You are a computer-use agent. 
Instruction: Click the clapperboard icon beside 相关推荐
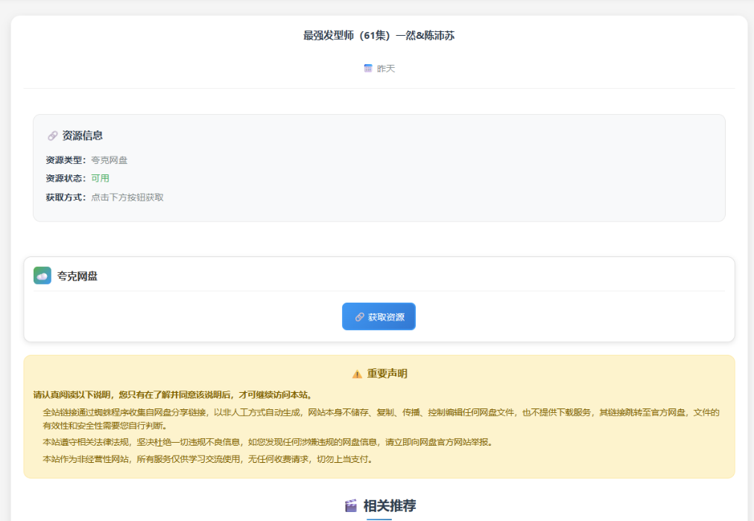tap(351, 505)
